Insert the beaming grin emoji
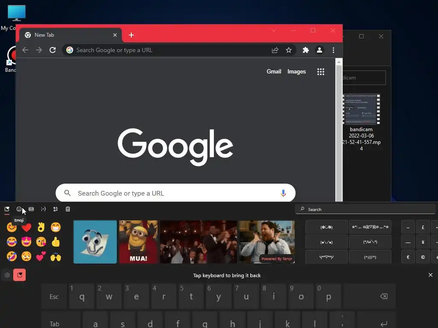The image size is (438, 328). coord(56,228)
